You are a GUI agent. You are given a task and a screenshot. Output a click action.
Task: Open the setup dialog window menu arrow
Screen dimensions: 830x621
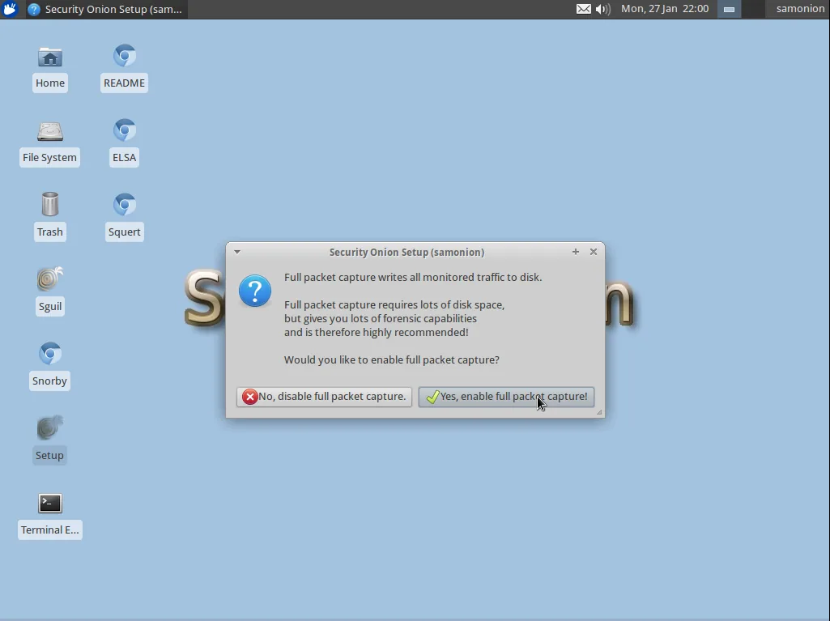pos(237,252)
